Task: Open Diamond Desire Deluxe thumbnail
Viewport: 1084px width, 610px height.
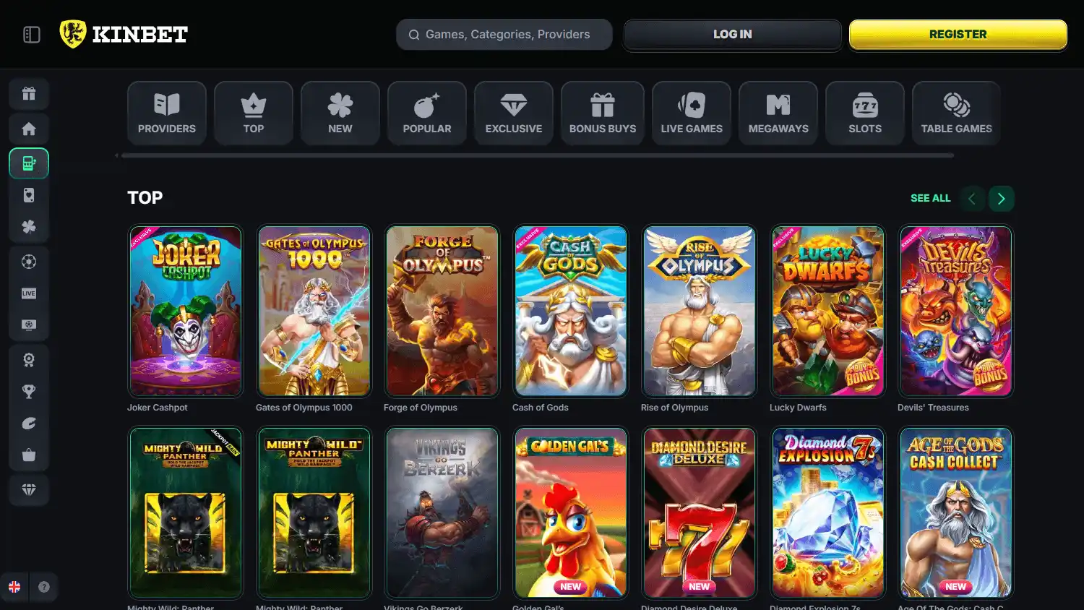Action: (x=700, y=512)
